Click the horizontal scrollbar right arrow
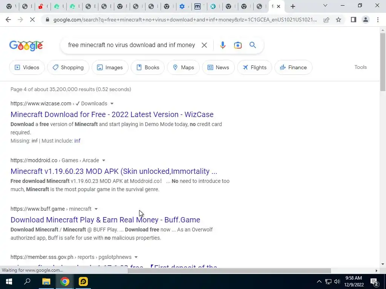386x289 pixels. [377, 271]
